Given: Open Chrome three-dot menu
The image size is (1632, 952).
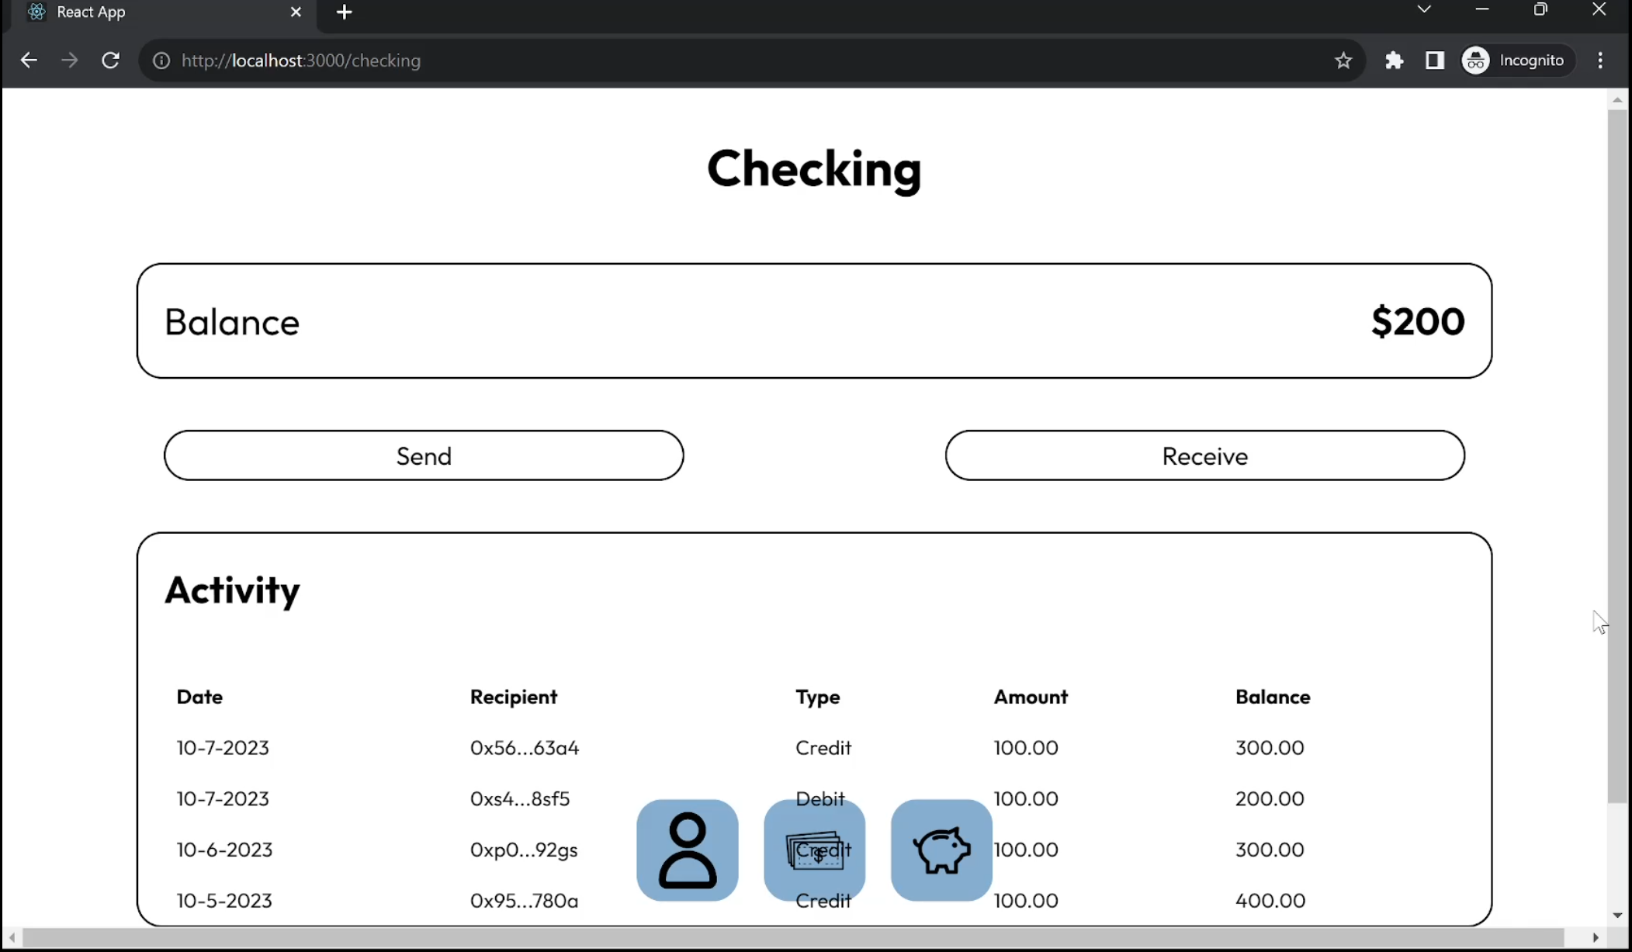Looking at the screenshot, I should coord(1600,61).
